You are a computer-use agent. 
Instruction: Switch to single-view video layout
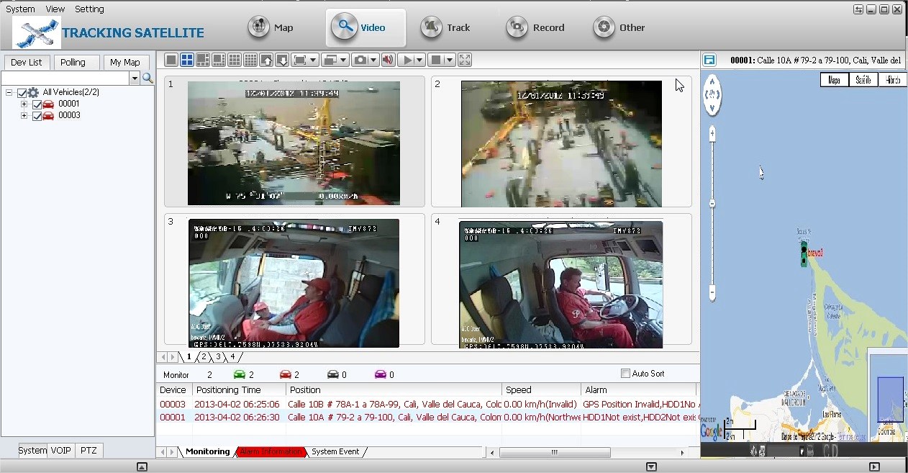pos(171,60)
